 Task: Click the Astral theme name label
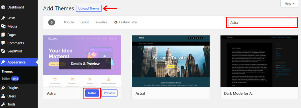[140, 93]
